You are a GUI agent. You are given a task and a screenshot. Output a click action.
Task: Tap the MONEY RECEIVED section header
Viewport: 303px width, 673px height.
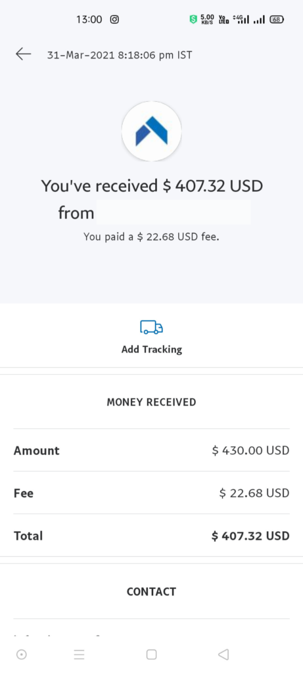tap(151, 402)
